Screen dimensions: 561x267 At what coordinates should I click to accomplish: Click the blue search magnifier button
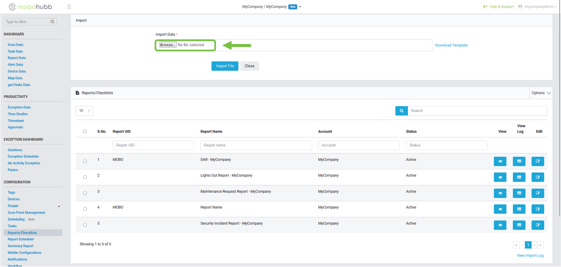pos(401,111)
